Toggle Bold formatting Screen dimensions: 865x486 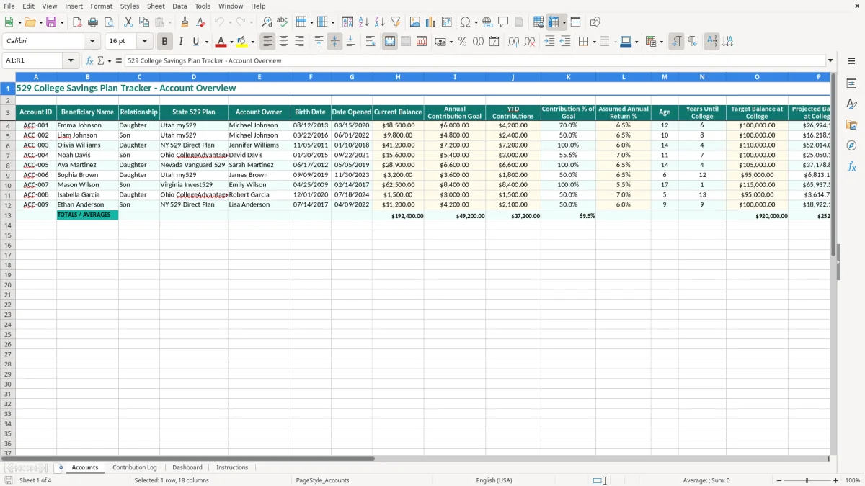tap(164, 42)
